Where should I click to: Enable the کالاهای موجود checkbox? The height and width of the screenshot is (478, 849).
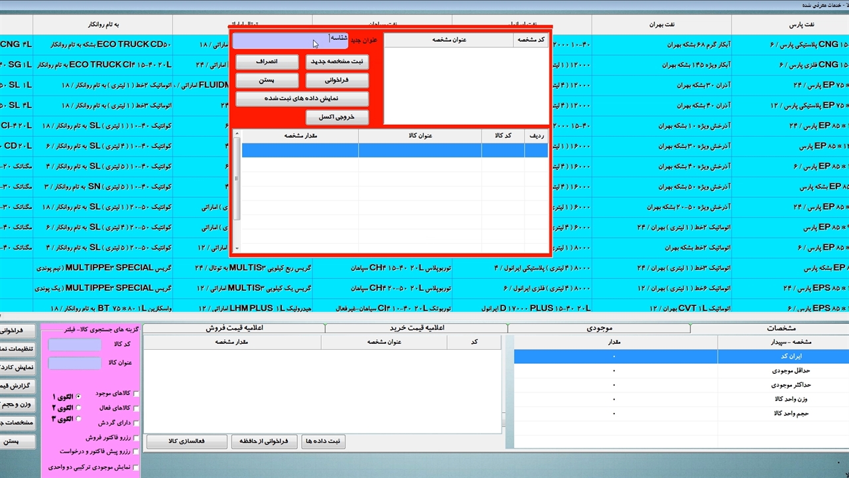[x=137, y=394]
